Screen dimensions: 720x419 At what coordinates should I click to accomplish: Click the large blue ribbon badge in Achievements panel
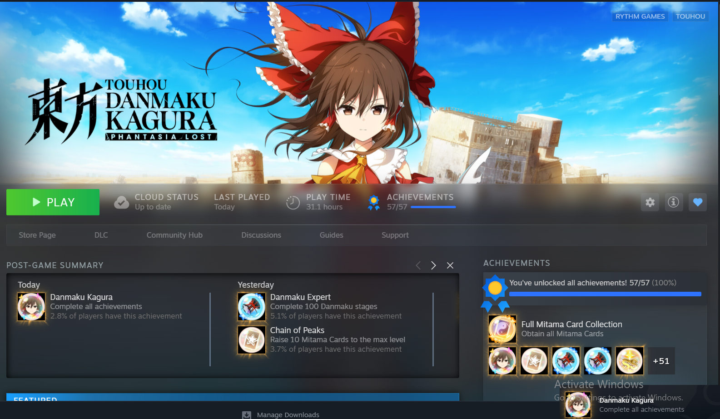click(495, 293)
